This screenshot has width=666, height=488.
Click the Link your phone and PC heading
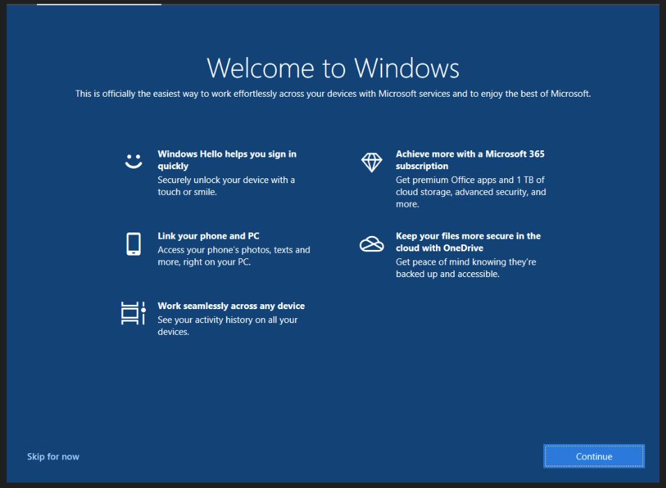click(209, 236)
